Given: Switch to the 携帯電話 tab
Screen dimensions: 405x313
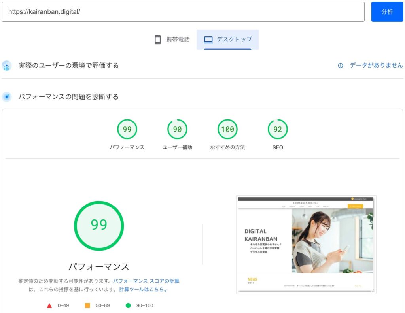Looking at the screenshot, I should tap(172, 40).
